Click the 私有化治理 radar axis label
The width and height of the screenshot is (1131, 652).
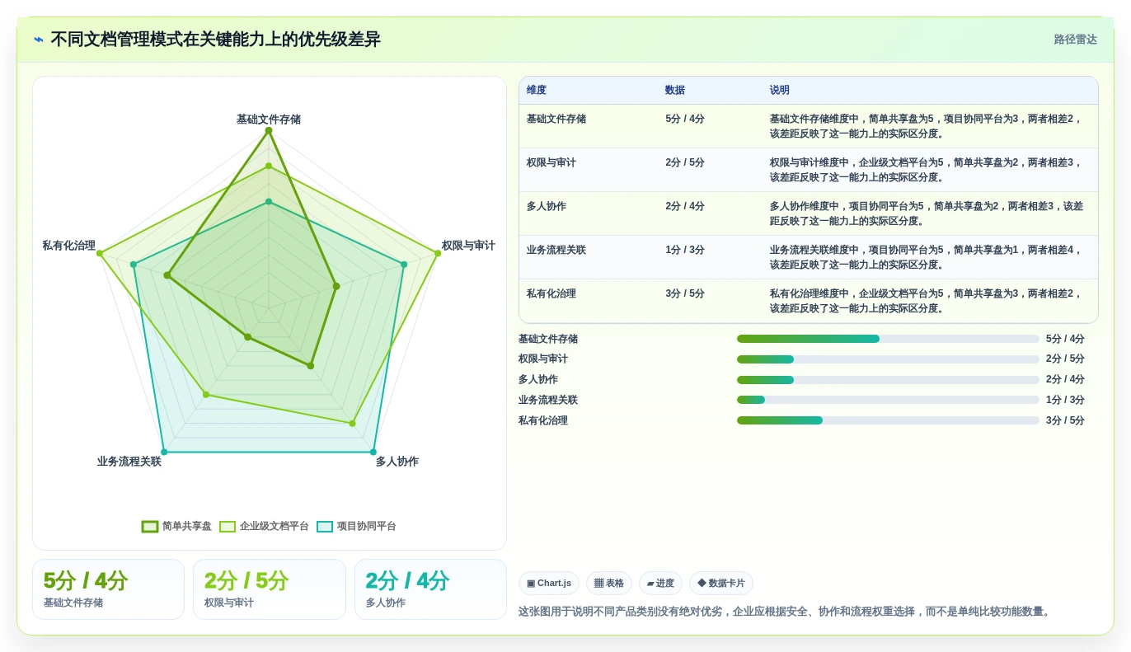[x=69, y=246]
